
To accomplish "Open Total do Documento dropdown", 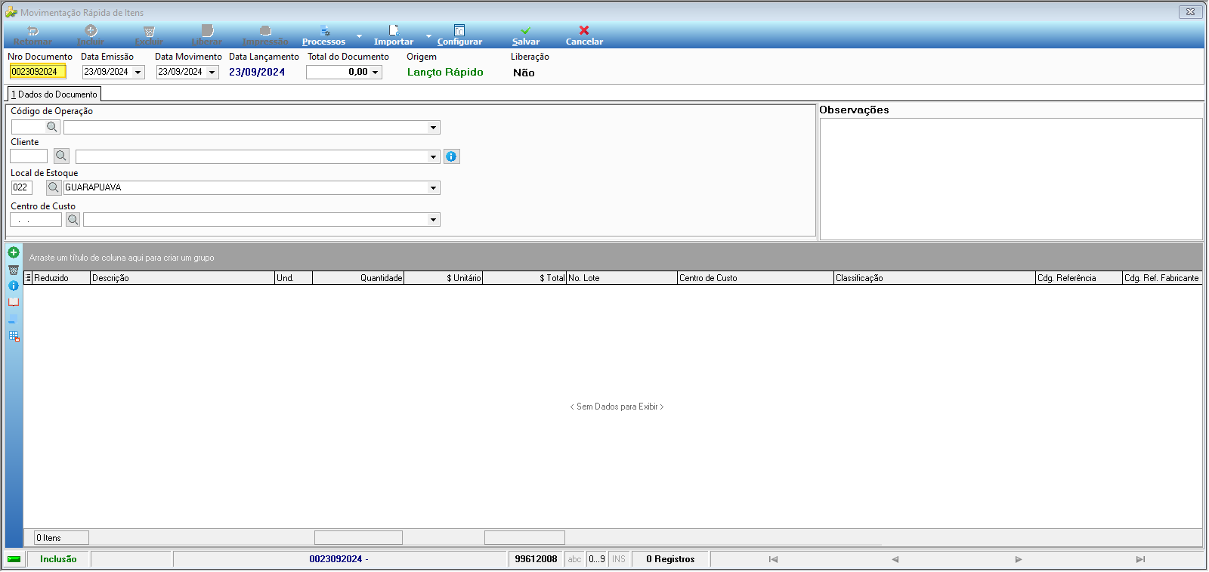I will coord(376,73).
